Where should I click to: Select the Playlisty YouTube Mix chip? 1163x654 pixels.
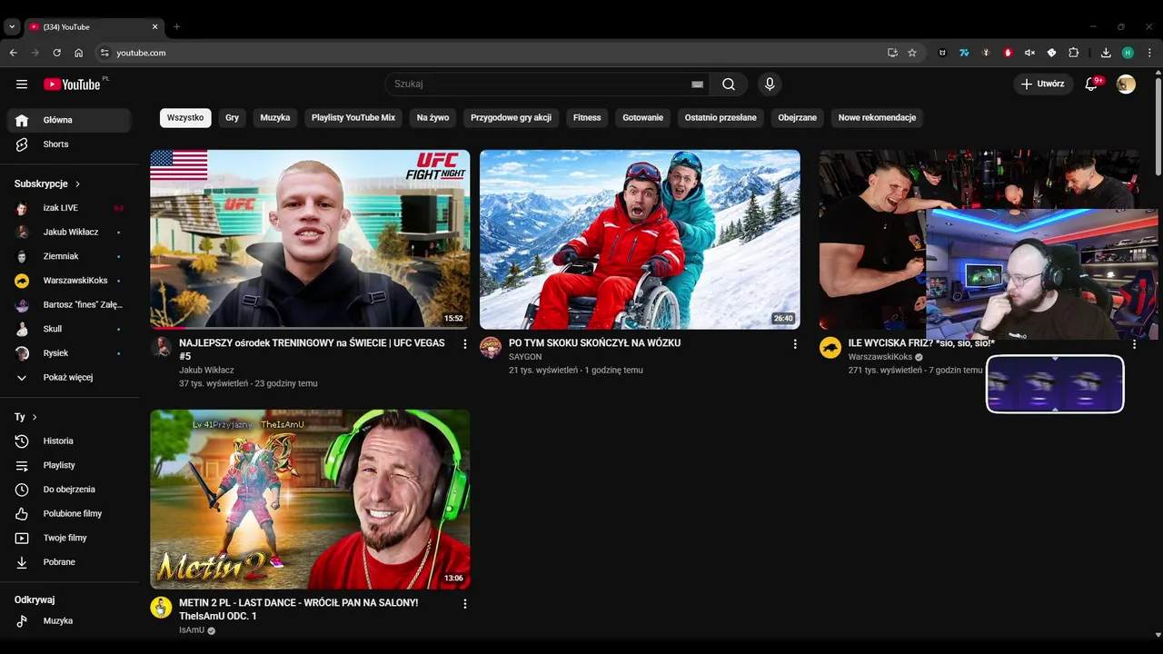pyautogui.click(x=353, y=118)
